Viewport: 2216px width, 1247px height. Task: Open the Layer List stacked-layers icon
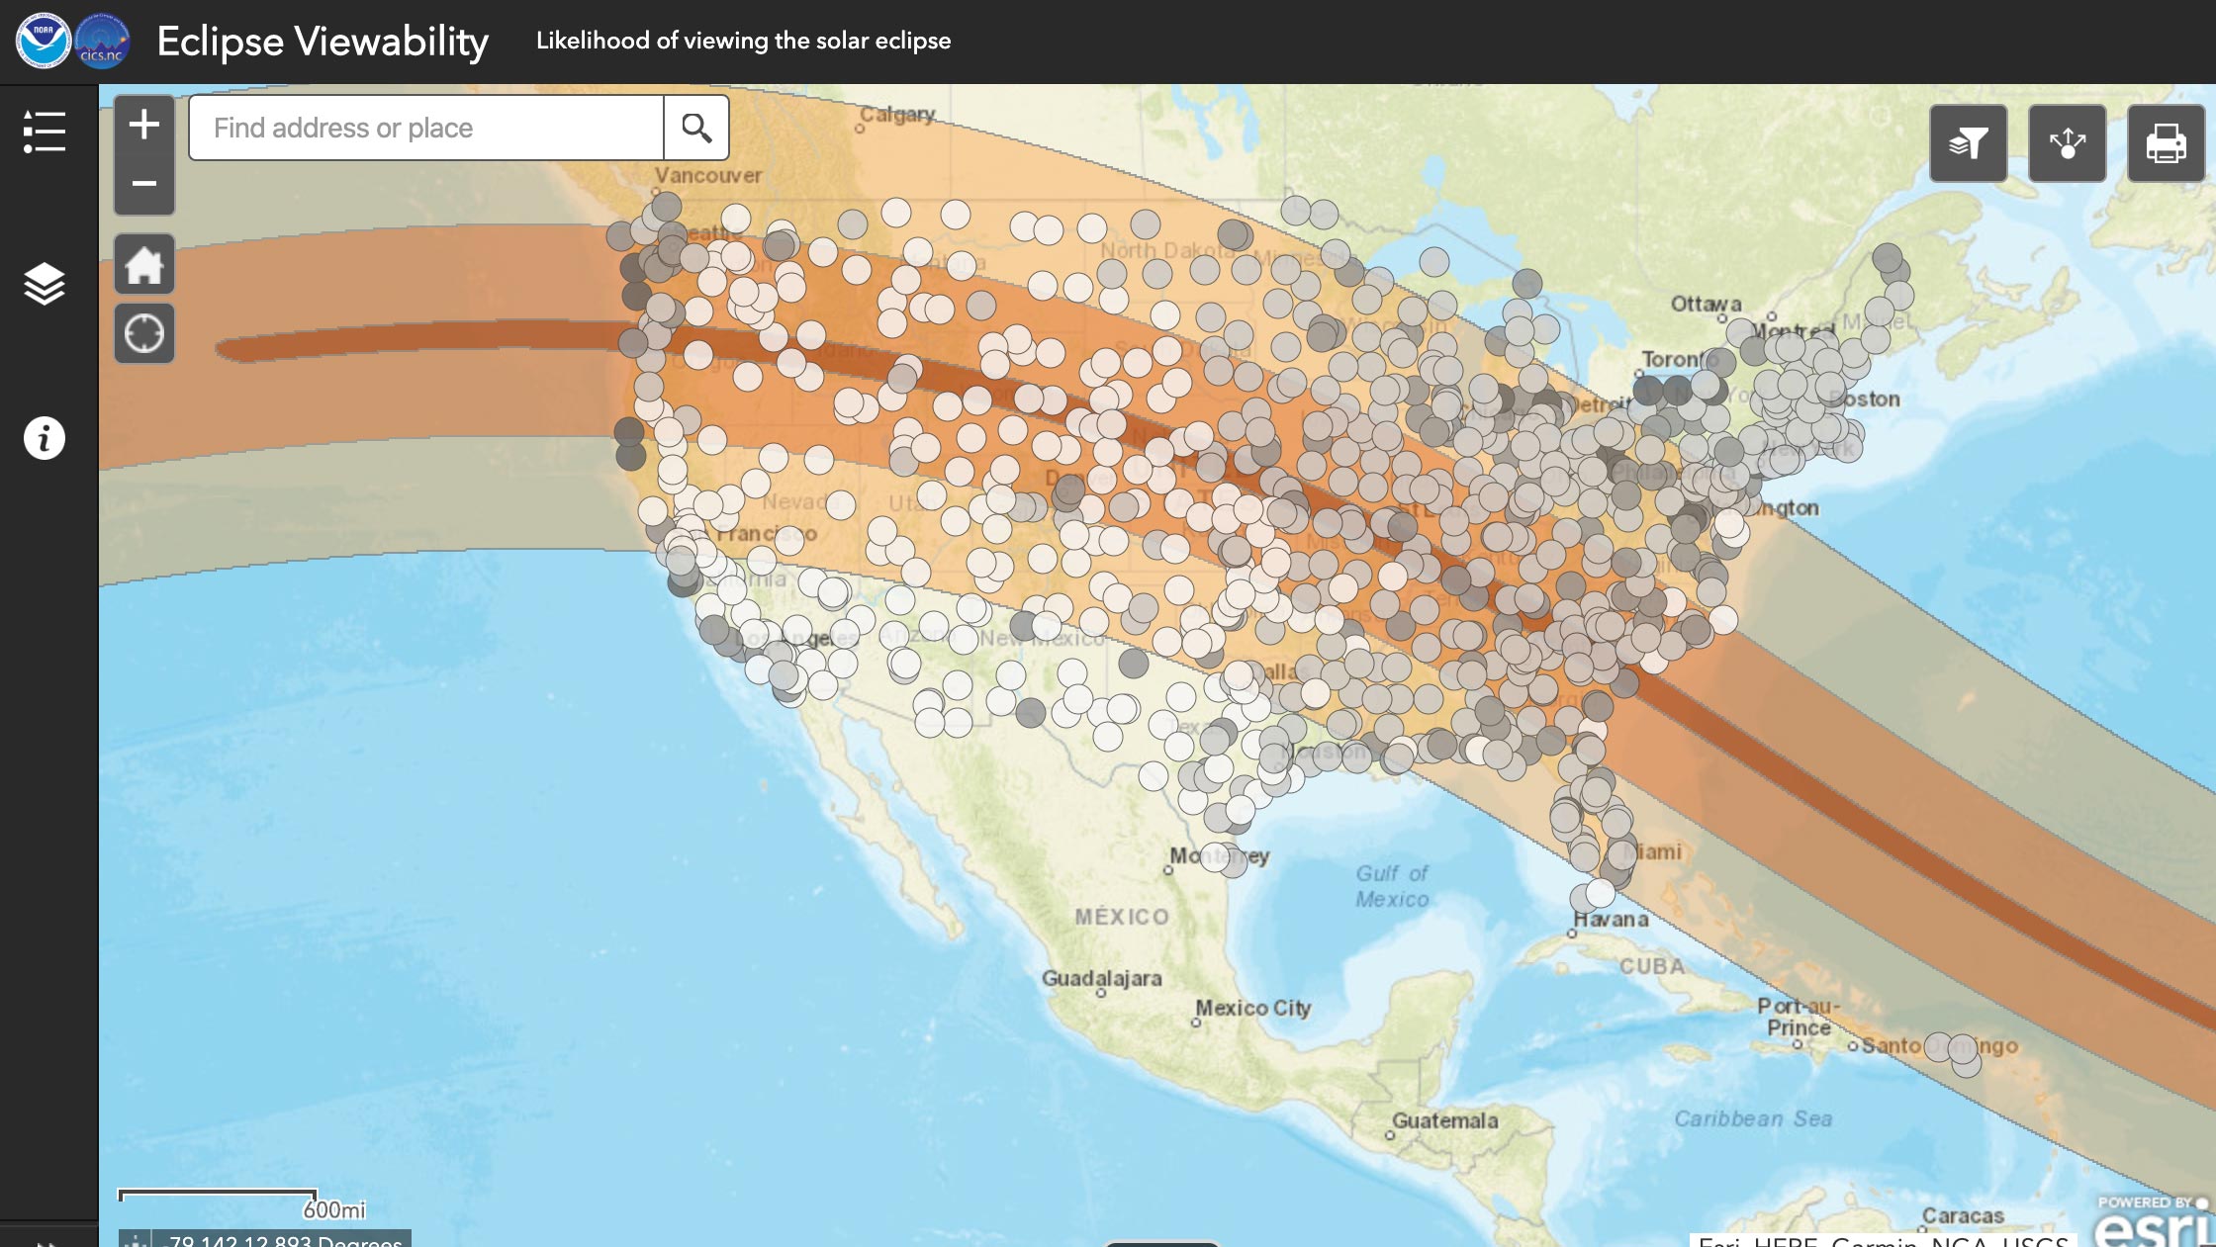click(x=45, y=284)
